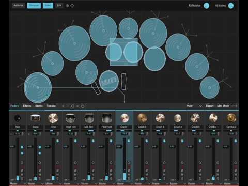Select the Crash 1 channel cymbal image
The image size is (248, 186).
125,118
